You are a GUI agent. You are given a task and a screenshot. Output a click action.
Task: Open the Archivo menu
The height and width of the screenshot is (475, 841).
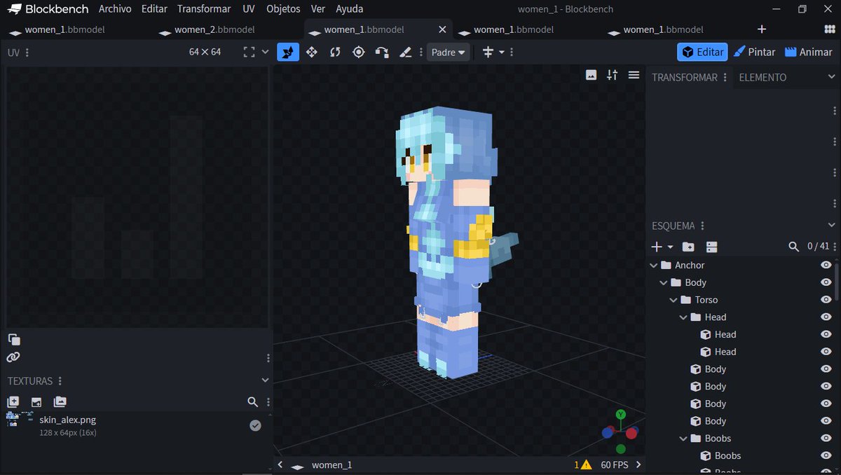click(114, 9)
